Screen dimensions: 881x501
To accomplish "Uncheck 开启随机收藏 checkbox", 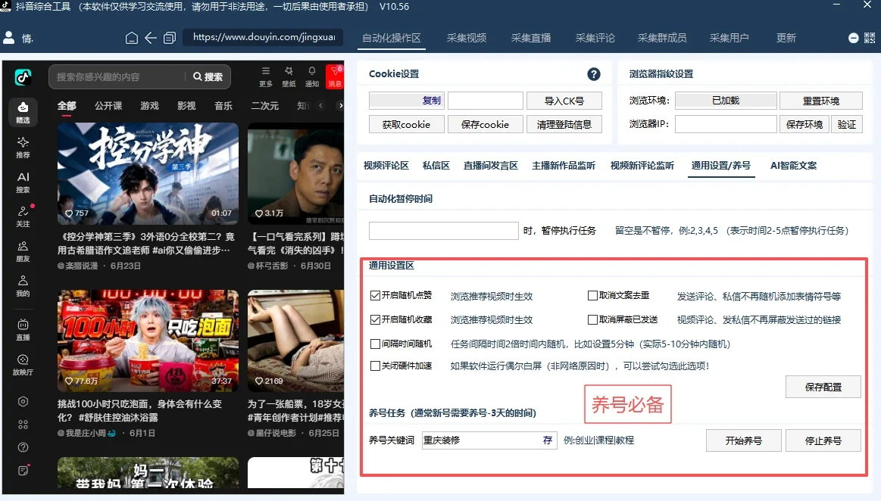I will click(375, 320).
